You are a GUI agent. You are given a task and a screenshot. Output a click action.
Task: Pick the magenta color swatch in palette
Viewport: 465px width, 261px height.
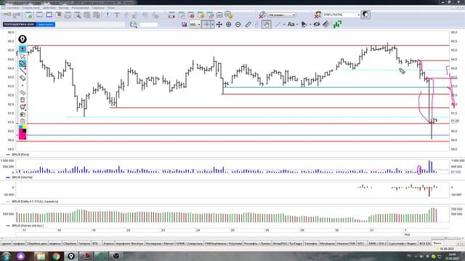pos(23,136)
